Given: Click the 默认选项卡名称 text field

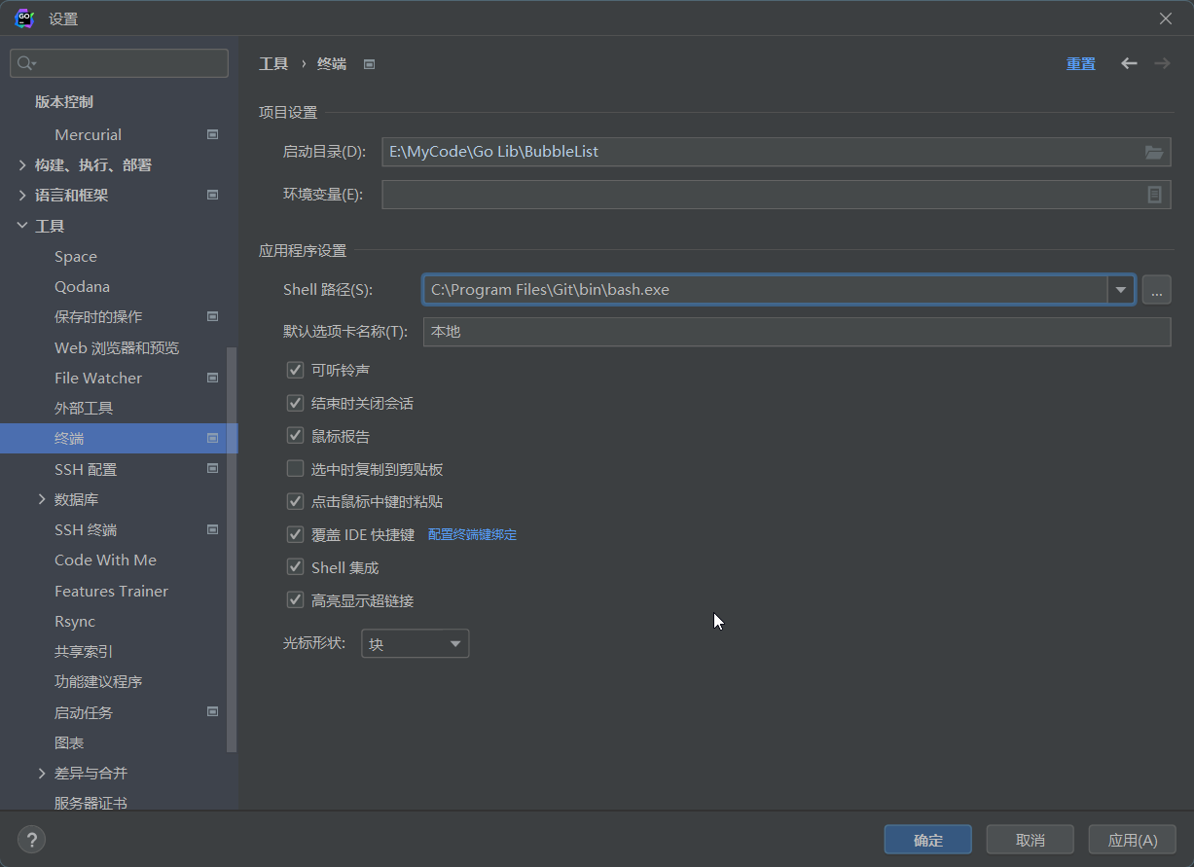Looking at the screenshot, I should [x=796, y=332].
